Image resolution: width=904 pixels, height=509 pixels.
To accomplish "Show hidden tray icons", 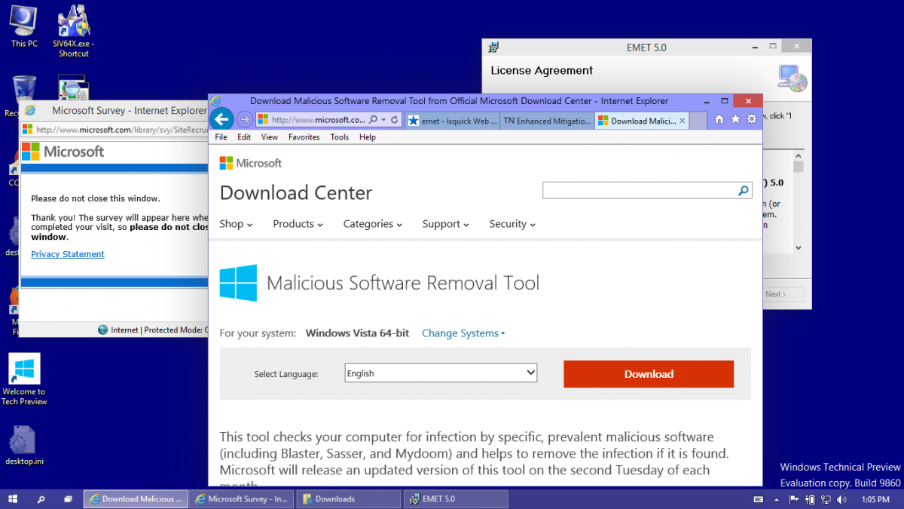I will [778, 499].
